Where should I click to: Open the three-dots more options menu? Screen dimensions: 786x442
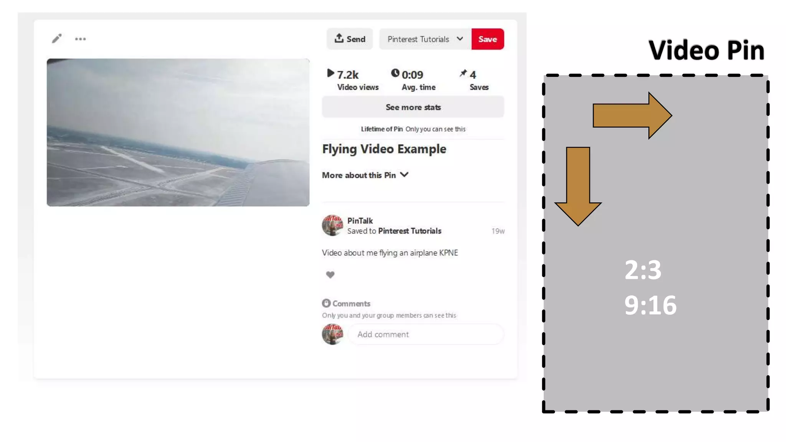pyautogui.click(x=80, y=39)
